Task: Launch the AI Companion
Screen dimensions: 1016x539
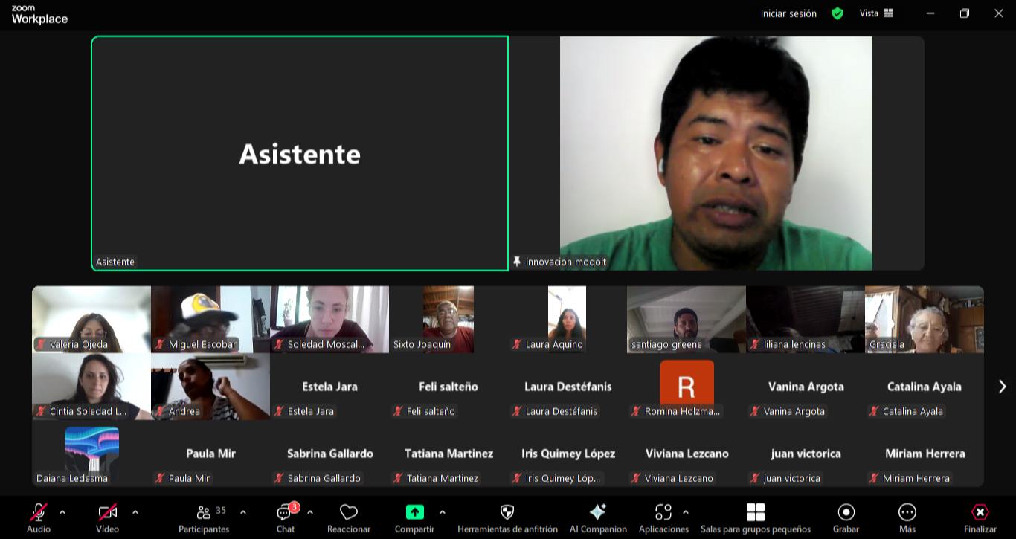Action: (597, 517)
